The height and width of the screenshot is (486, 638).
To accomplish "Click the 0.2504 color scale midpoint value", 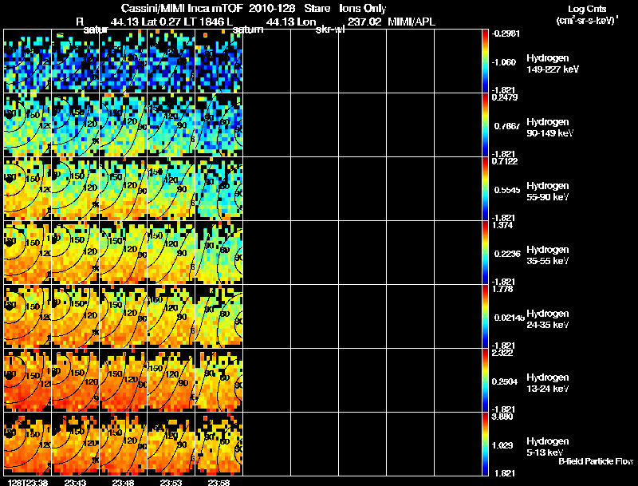I will pos(506,381).
